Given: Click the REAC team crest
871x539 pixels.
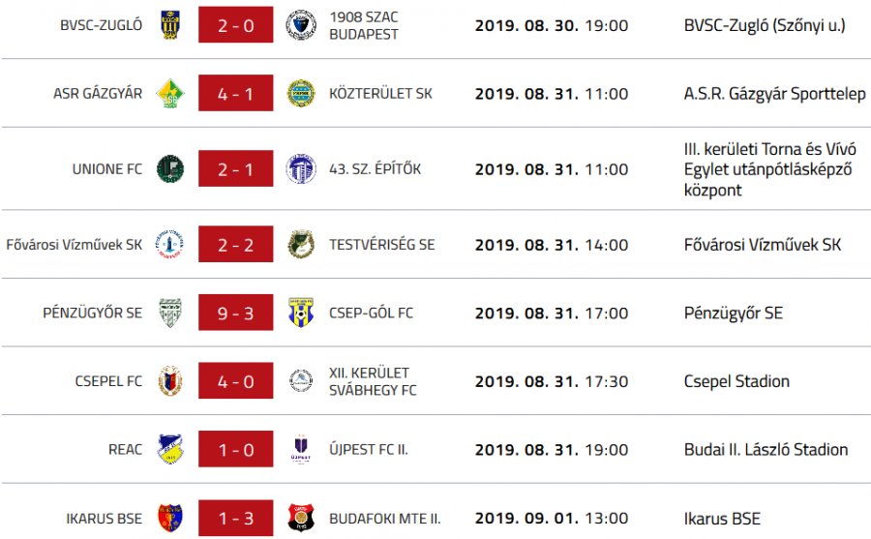Looking at the screenshot, I should [170, 450].
